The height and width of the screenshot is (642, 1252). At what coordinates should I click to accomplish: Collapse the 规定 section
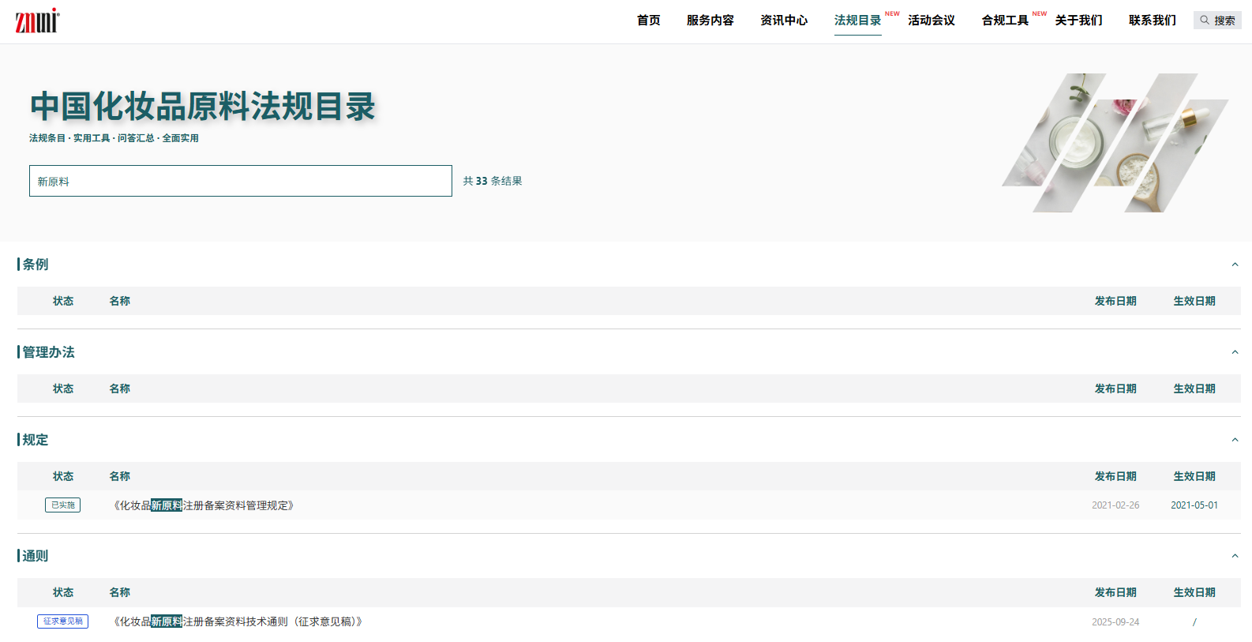[1235, 440]
